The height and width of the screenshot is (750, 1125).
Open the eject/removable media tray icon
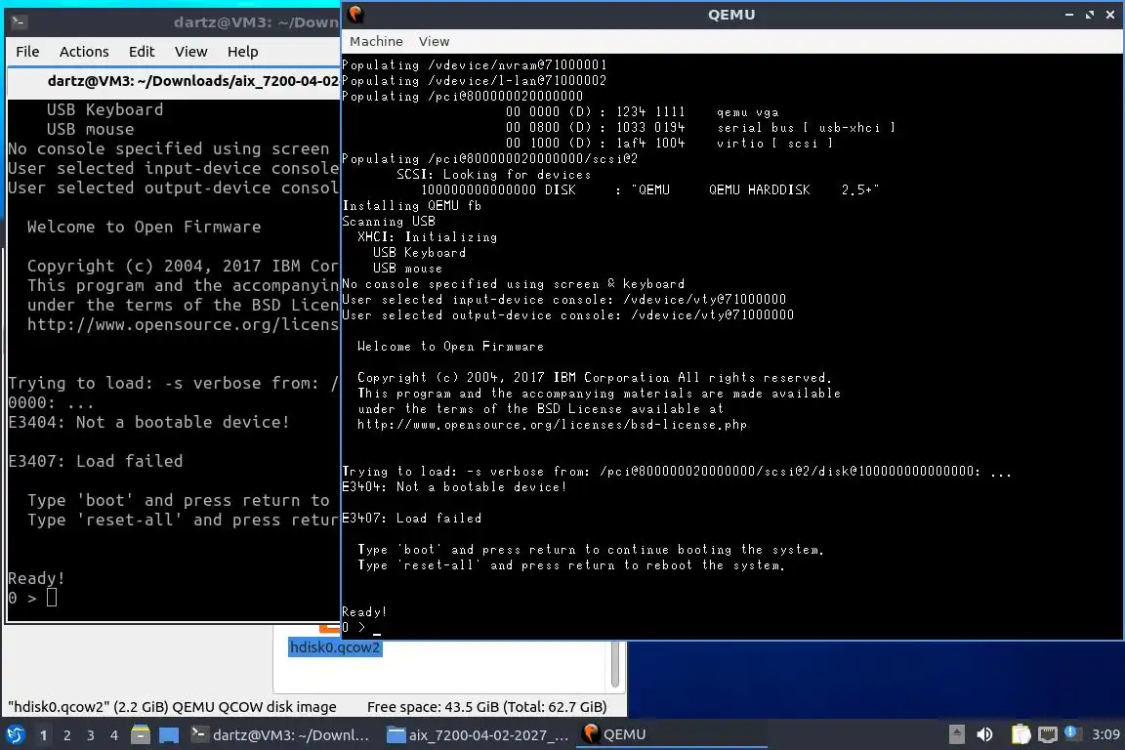tap(956, 734)
